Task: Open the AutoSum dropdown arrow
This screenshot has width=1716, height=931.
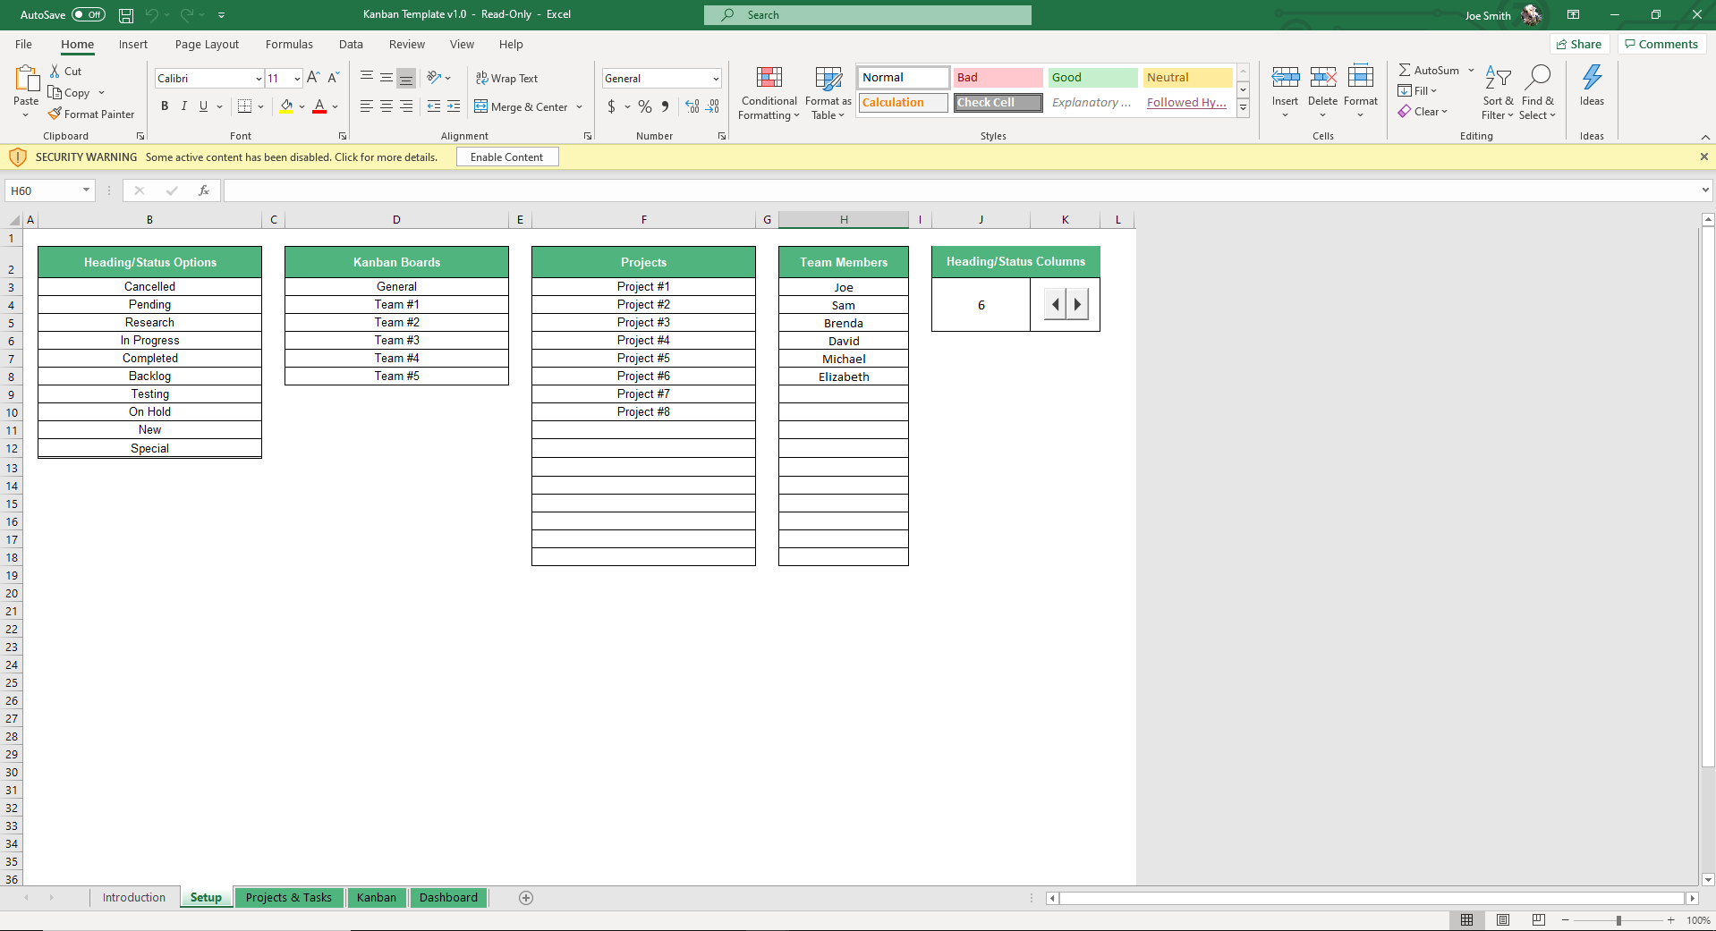Action: (x=1471, y=71)
